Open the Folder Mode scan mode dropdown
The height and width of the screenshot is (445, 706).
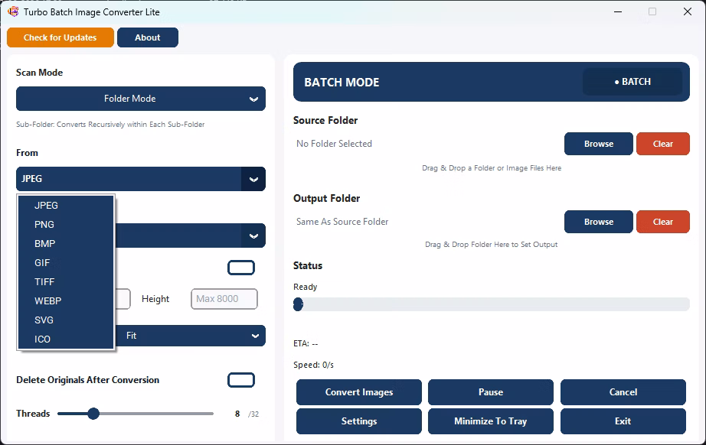coord(140,99)
